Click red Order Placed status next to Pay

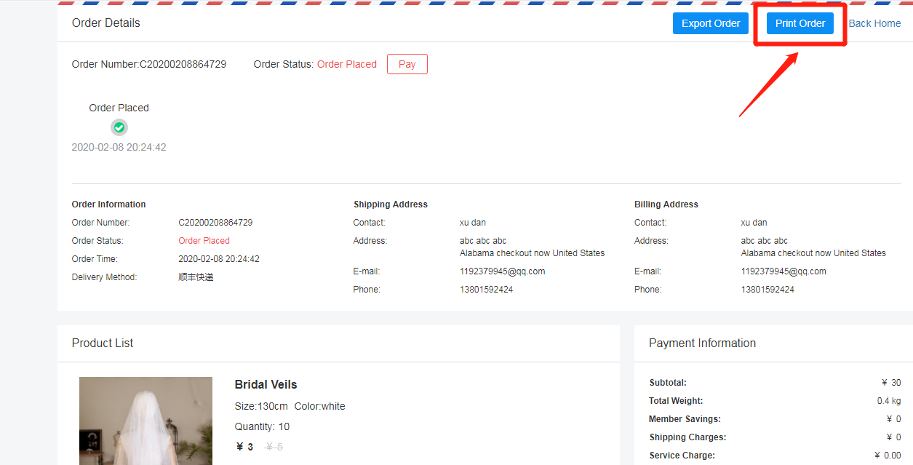pos(347,64)
